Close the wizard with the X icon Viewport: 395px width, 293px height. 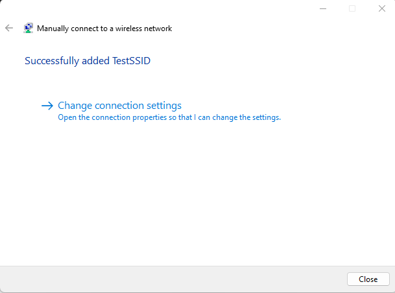point(382,8)
